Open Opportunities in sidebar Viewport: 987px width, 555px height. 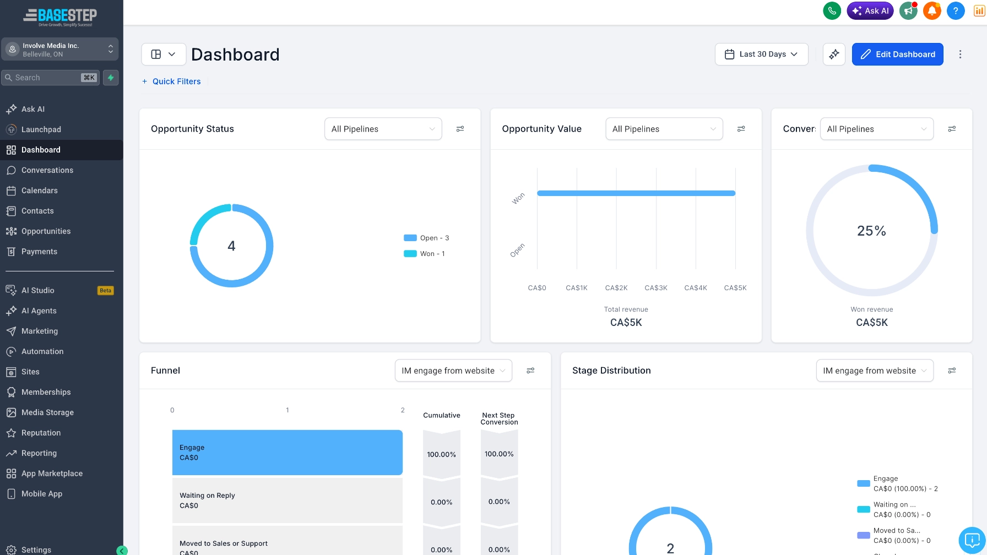[61, 231]
